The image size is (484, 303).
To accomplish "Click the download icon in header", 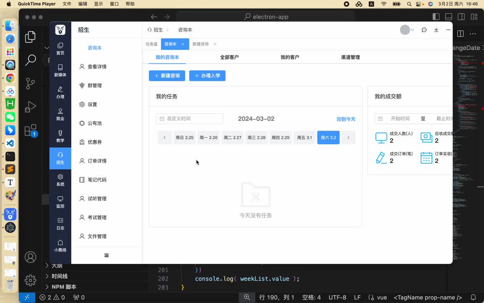I will (x=436, y=30).
